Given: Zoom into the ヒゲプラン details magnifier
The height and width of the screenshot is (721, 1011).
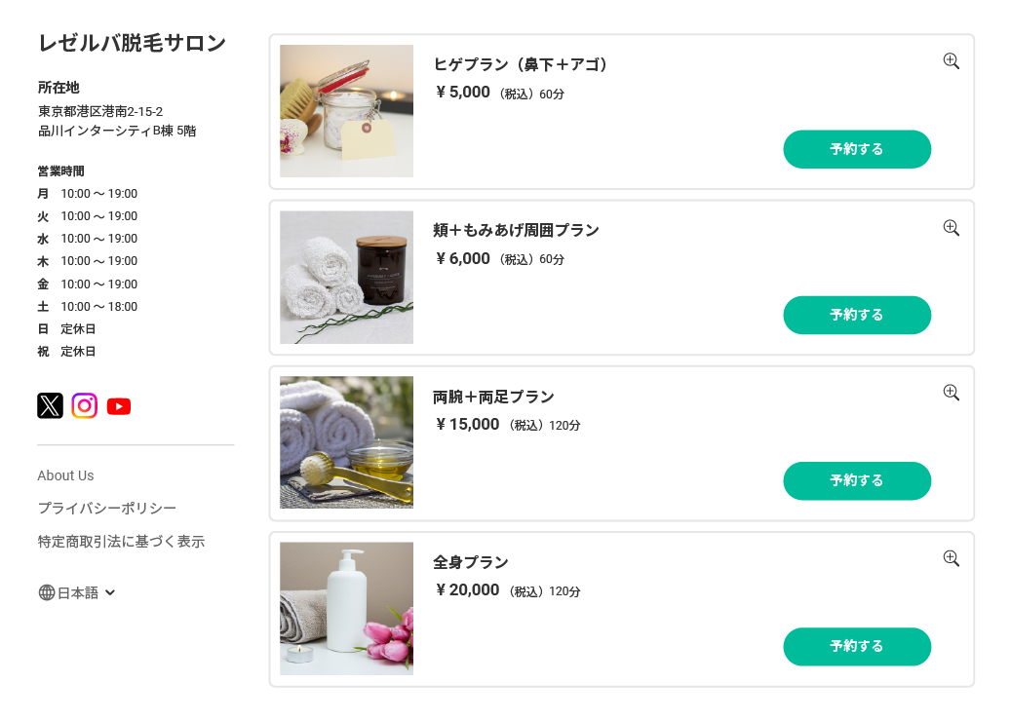Looking at the screenshot, I should pos(952,61).
